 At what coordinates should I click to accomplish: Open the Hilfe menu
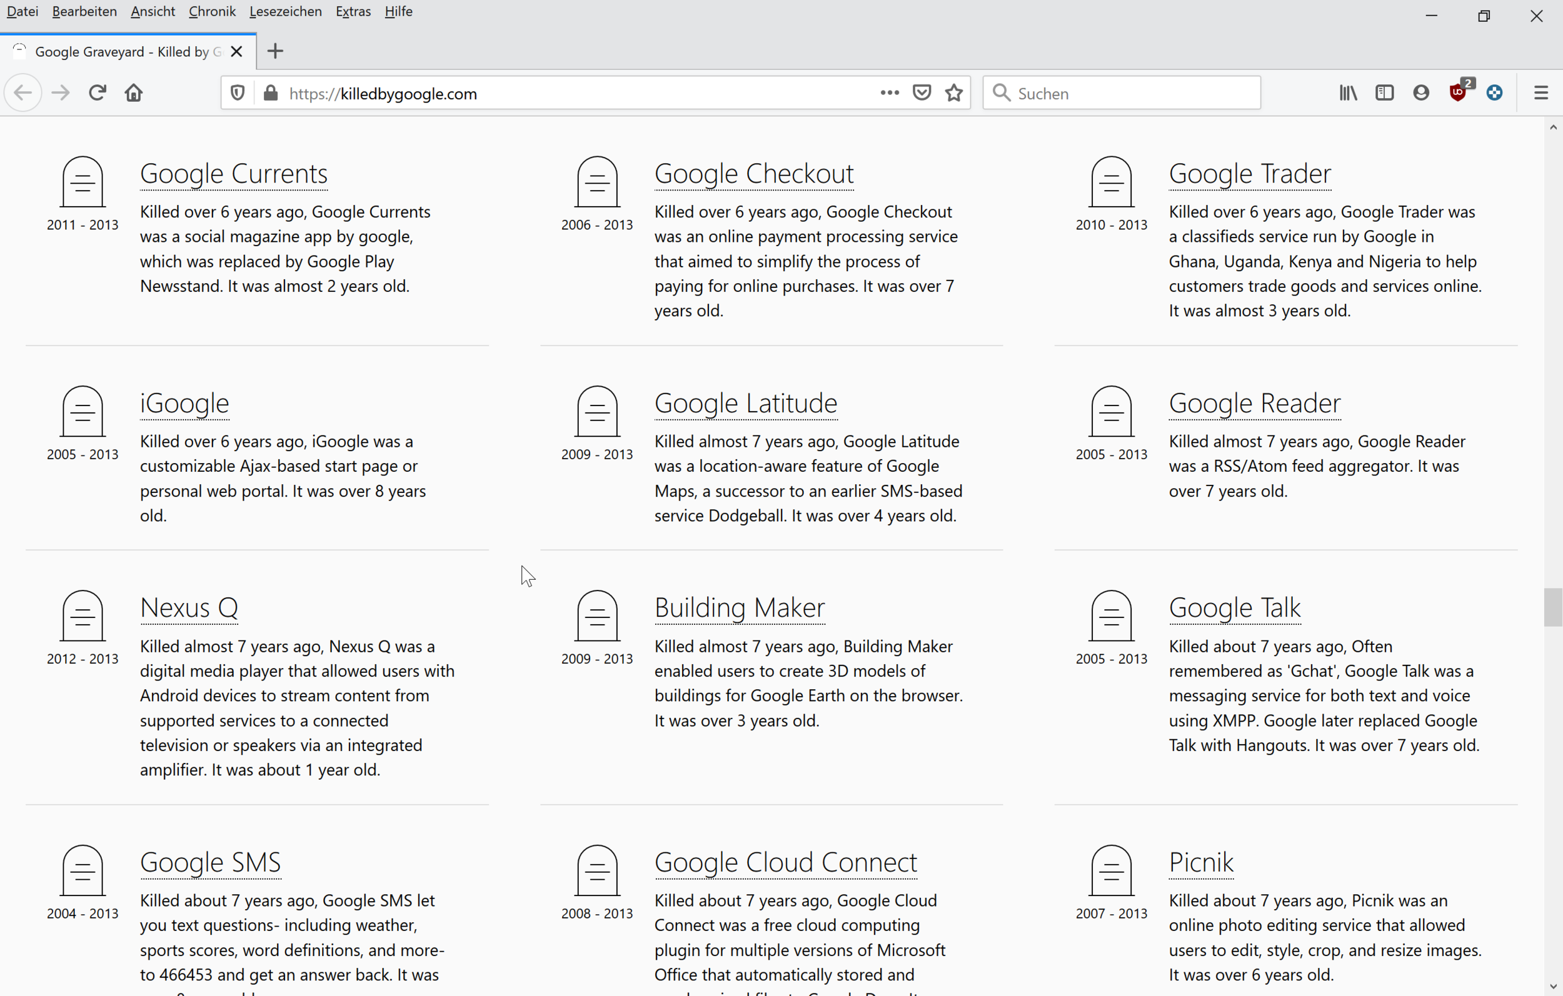pos(398,12)
